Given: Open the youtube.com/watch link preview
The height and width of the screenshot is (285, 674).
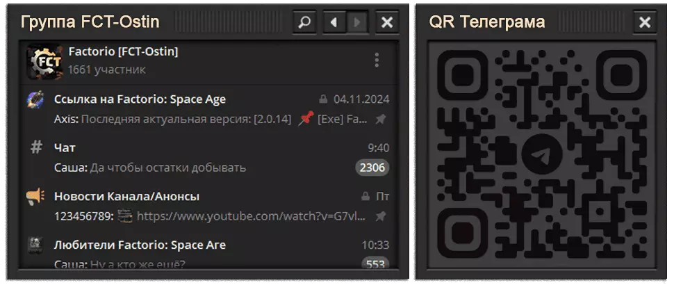Looking at the screenshot, I should pyautogui.click(x=252, y=216).
